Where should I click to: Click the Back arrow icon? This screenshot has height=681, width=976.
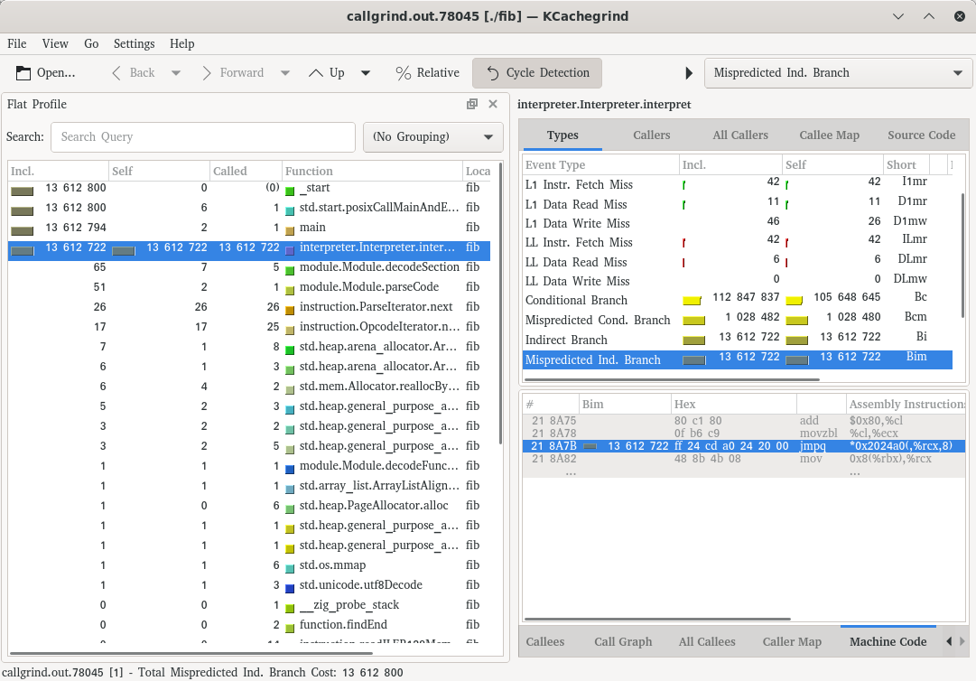pos(116,73)
